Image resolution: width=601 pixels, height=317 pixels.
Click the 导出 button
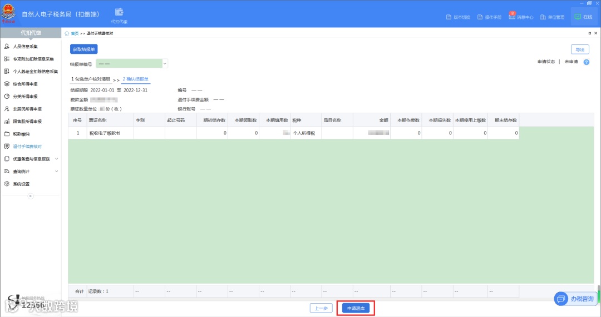click(x=580, y=50)
